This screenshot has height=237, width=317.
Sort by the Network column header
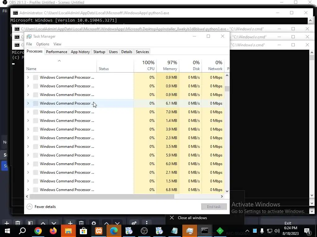coord(213,65)
